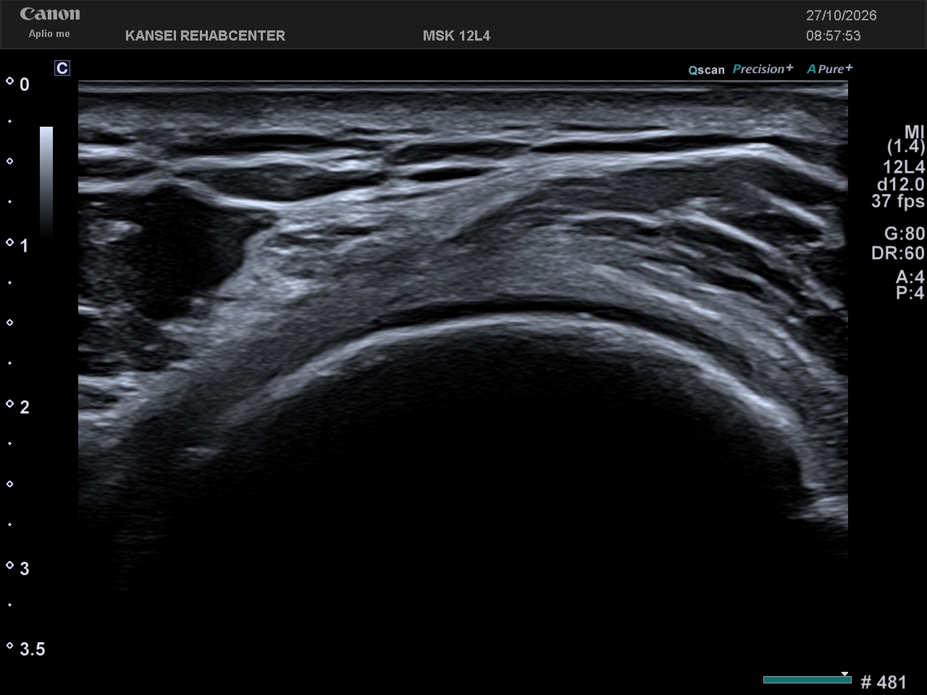Click the G:80 gain value

pyautogui.click(x=905, y=233)
